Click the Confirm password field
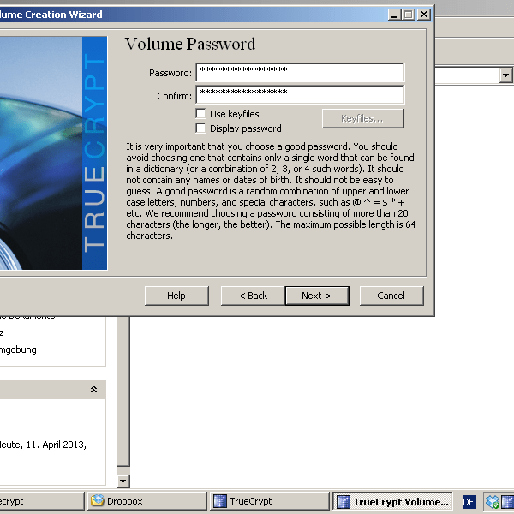 300,94
